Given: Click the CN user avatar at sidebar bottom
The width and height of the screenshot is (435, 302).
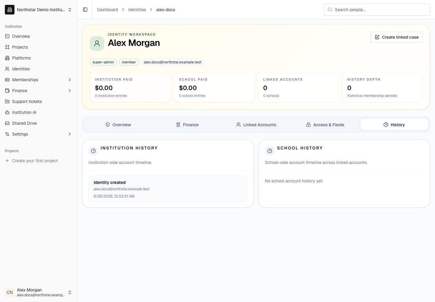Looking at the screenshot, I should 10,292.
